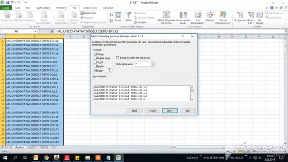Image resolution: width=288 pixels, height=162 pixels.
Task: Select the Sayfa3 sheet tab
Action: (x=44, y=147)
